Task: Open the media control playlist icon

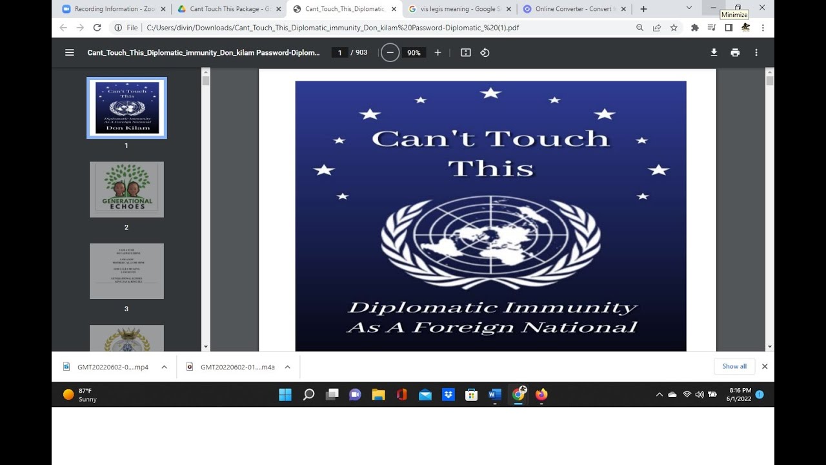Action: 712,28
